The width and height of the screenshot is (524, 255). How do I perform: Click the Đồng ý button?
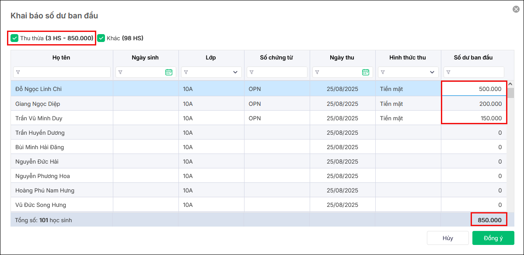pyautogui.click(x=493, y=238)
